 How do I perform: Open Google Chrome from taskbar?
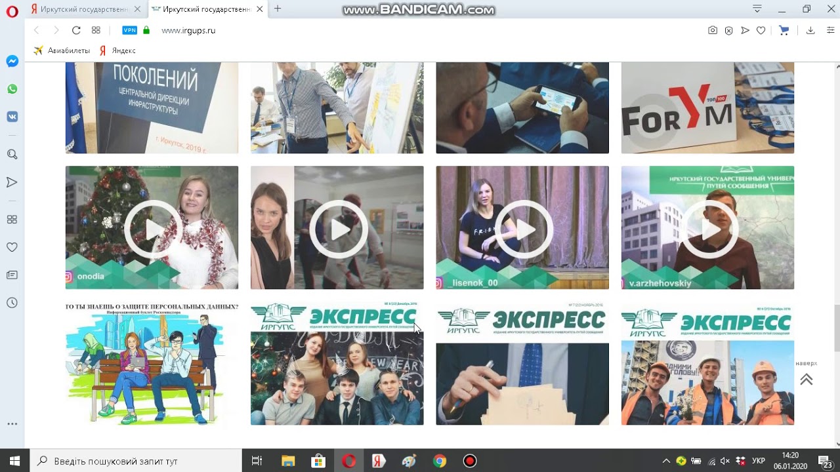[439, 461]
